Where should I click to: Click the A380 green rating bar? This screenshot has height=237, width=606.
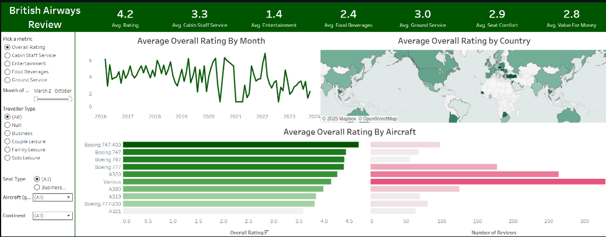pos(223,189)
